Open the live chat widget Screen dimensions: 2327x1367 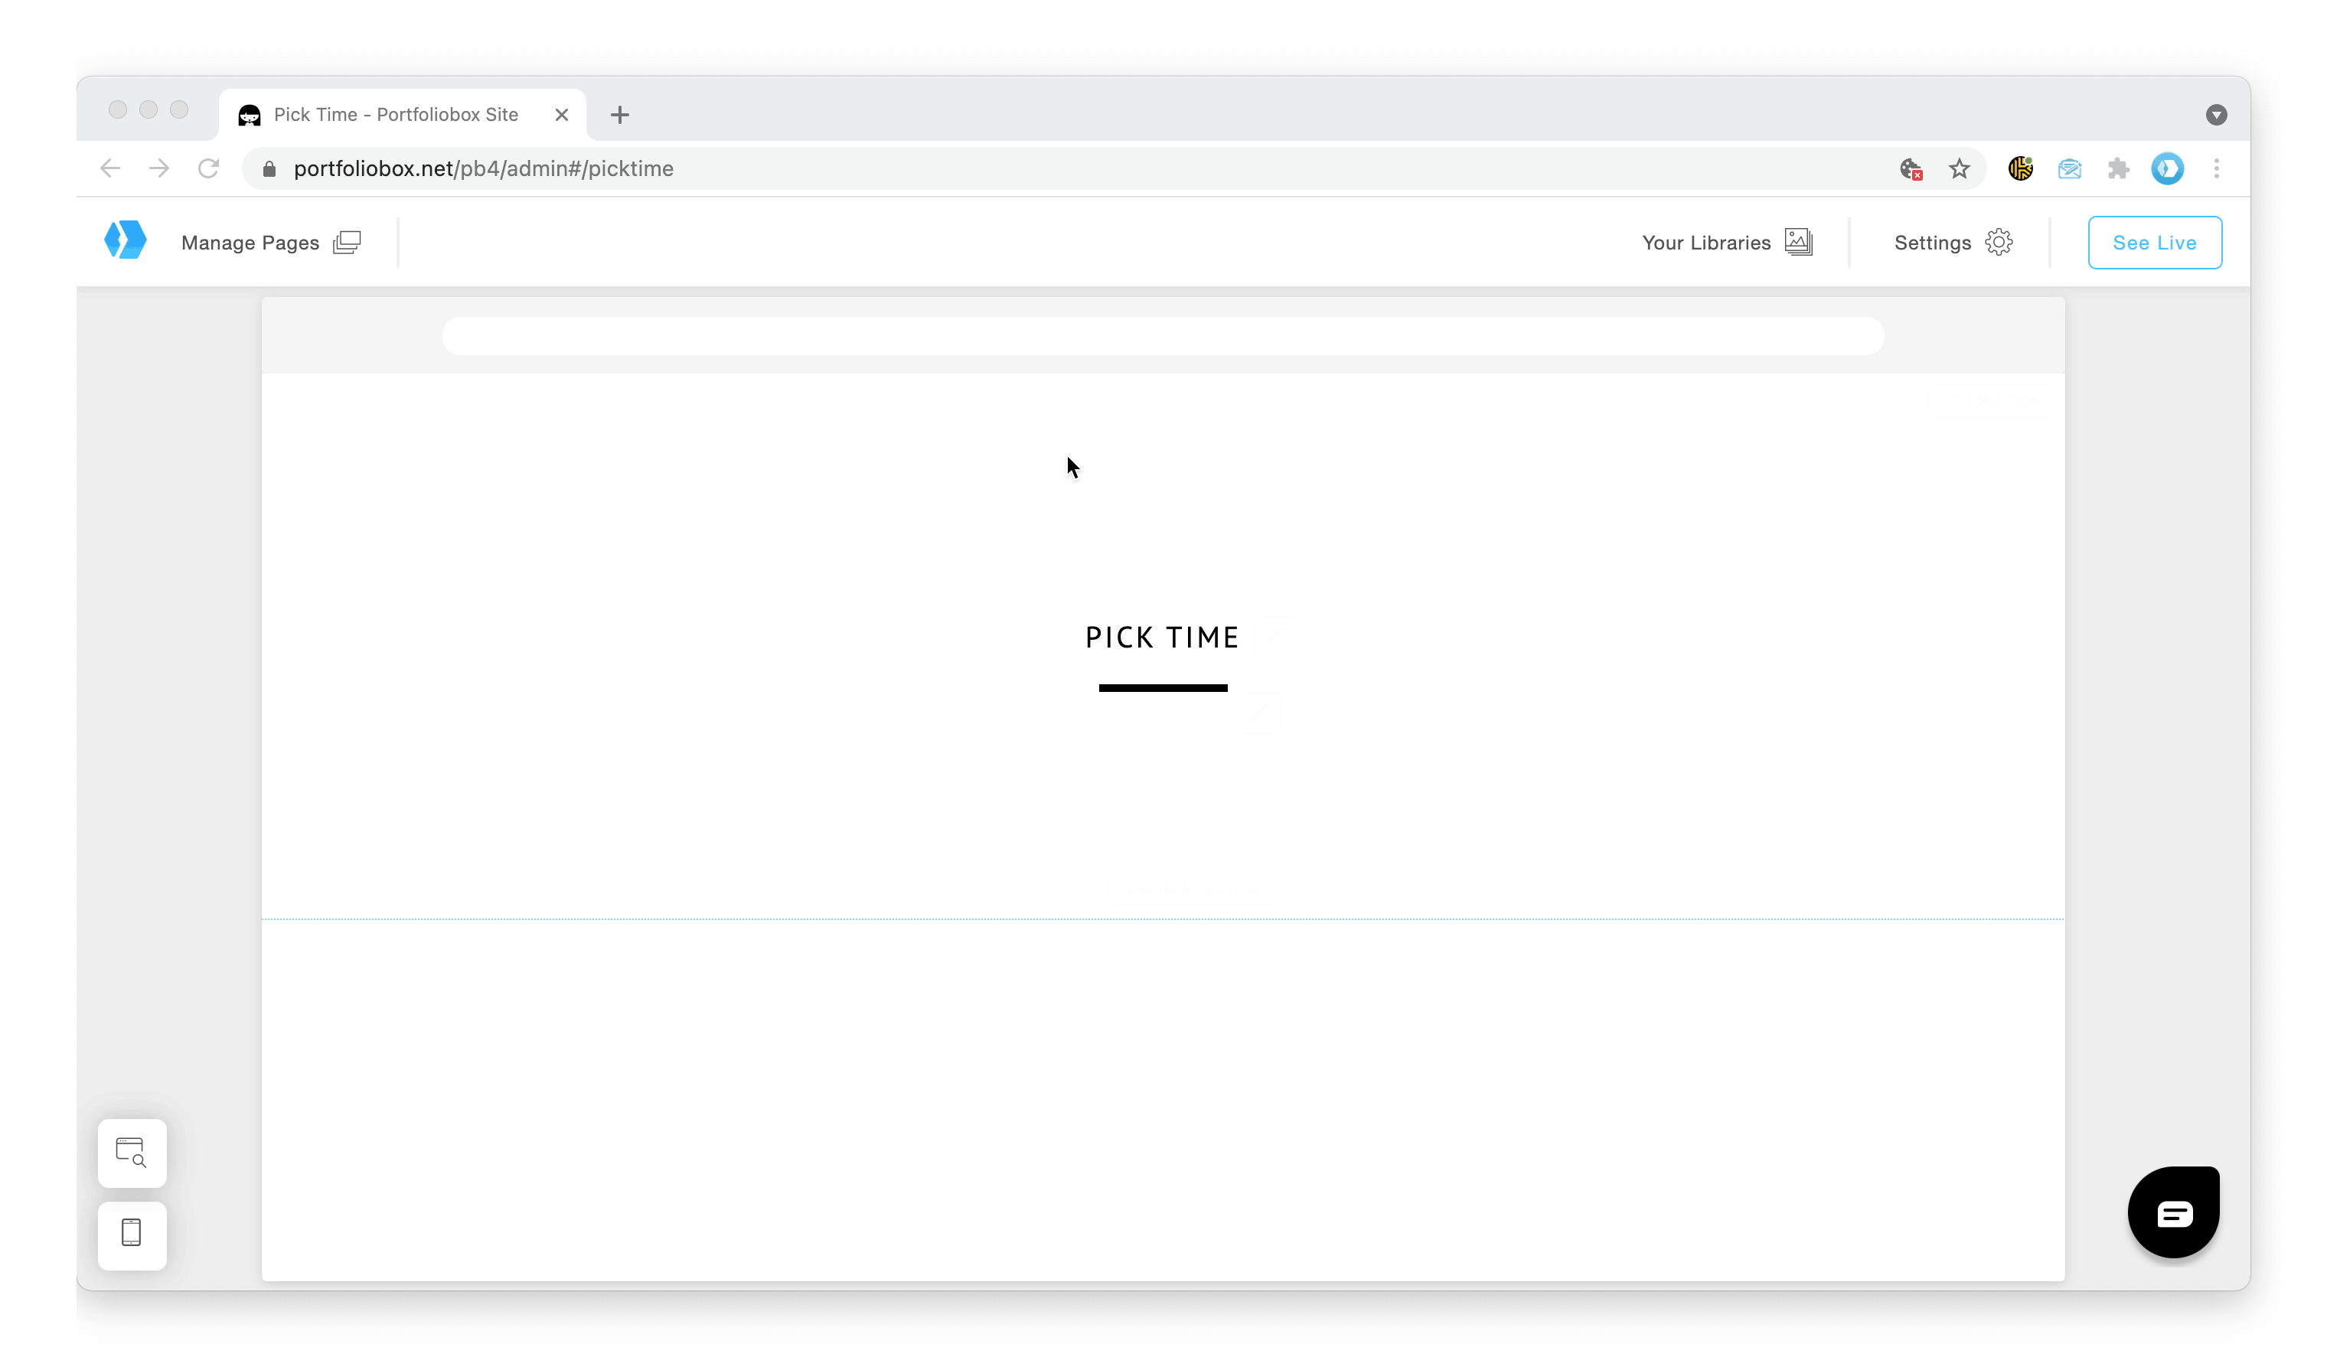[x=2173, y=1212]
